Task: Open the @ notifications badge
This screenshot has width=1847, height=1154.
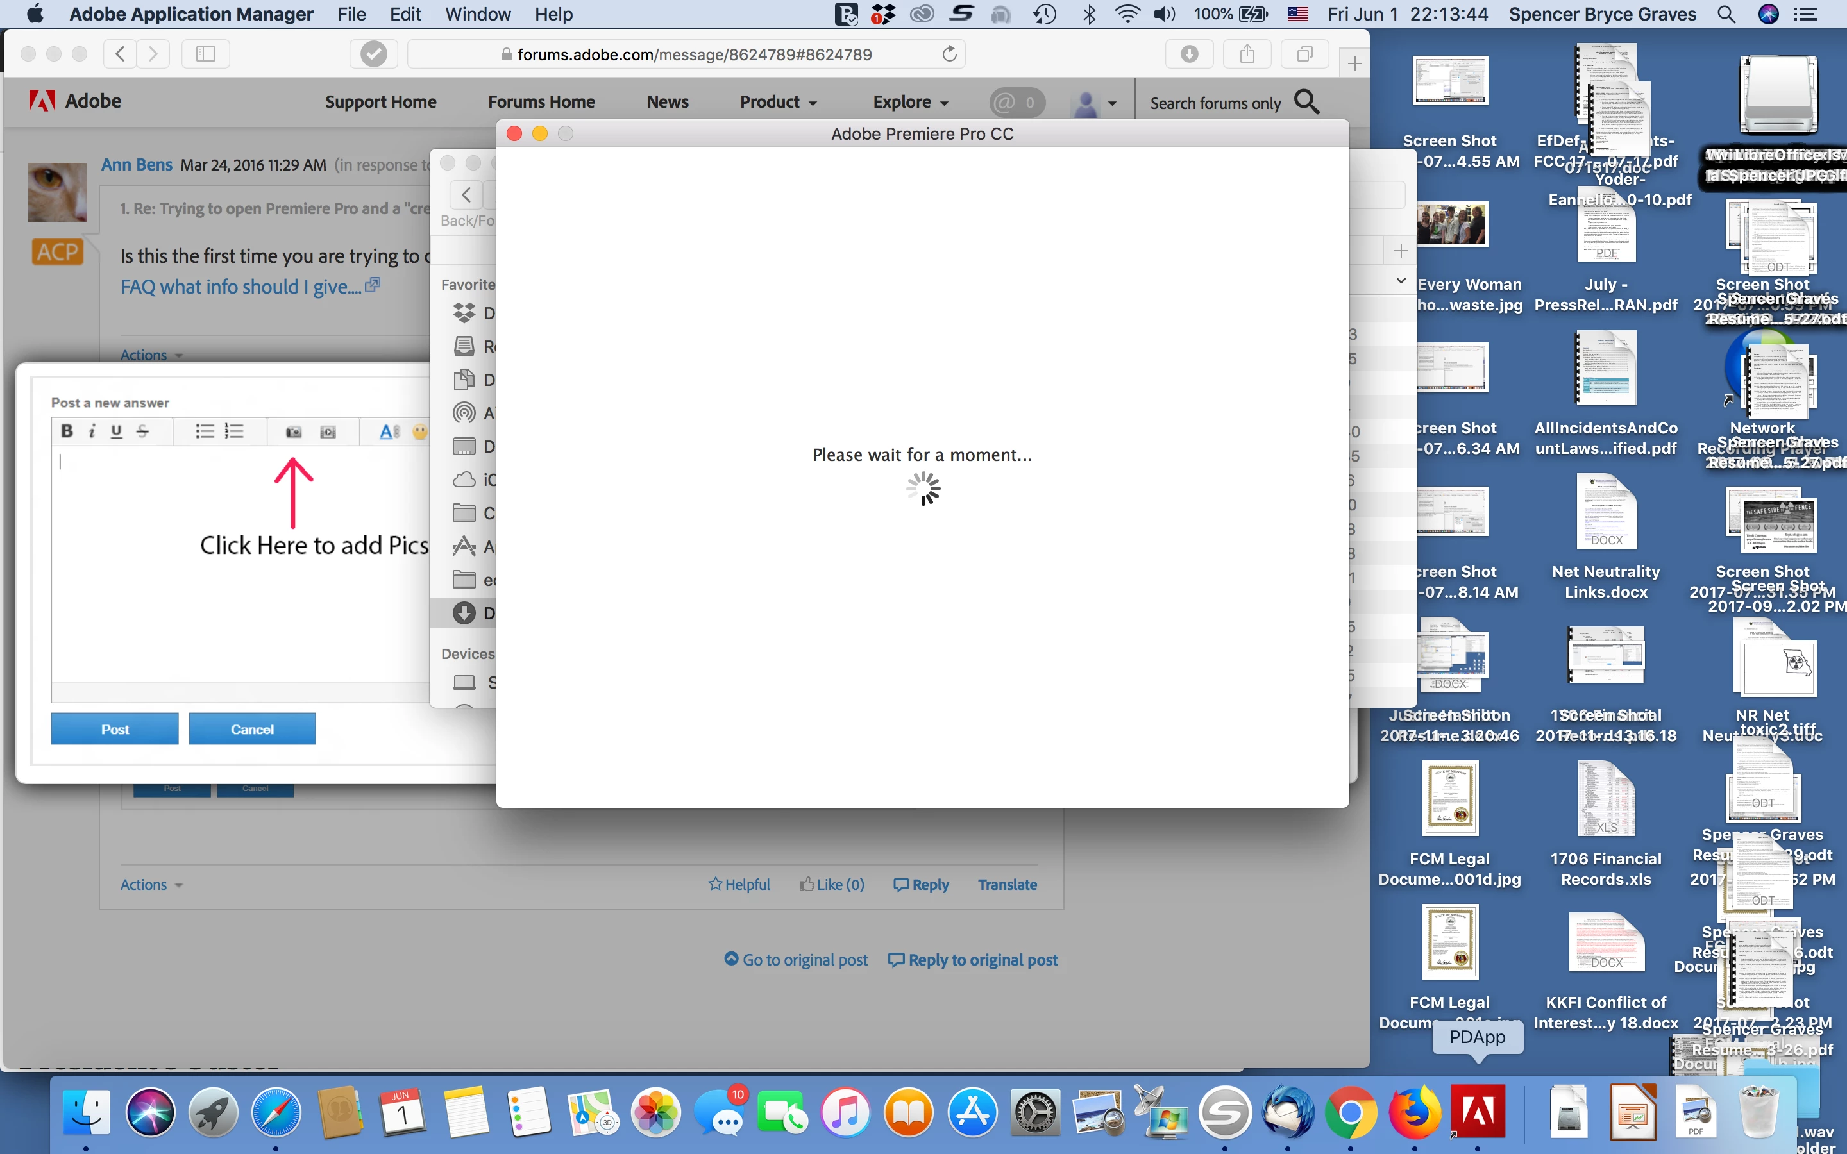Action: tap(1016, 101)
